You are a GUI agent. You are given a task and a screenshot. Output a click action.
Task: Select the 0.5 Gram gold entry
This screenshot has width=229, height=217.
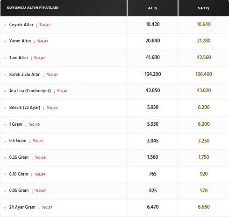click(18, 141)
